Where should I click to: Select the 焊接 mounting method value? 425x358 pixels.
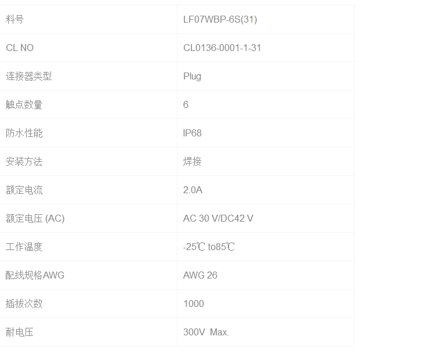(x=192, y=161)
